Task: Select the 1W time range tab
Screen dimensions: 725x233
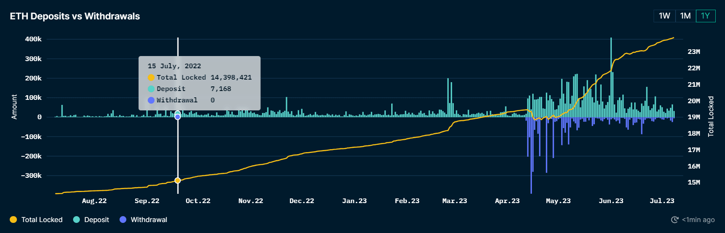Action: point(664,16)
